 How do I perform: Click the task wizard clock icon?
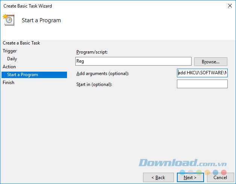pyautogui.click(x=8, y=20)
